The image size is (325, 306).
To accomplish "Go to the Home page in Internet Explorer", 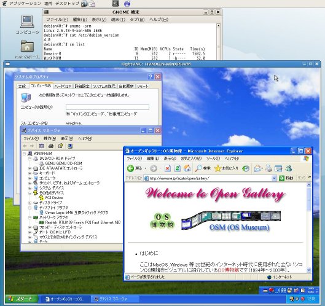I will (187, 168).
